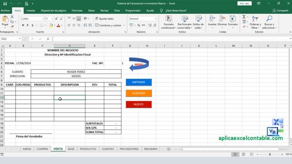Switch to the Programador ribbon tab
This screenshot has width=292, height=164.
[133, 10]
